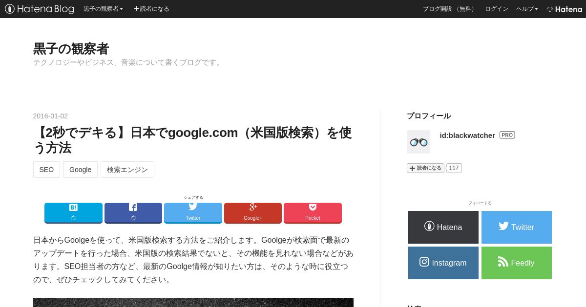Save the article to Pocket
The height and width of the screenshot is (307, 586).
coord(313,213)
